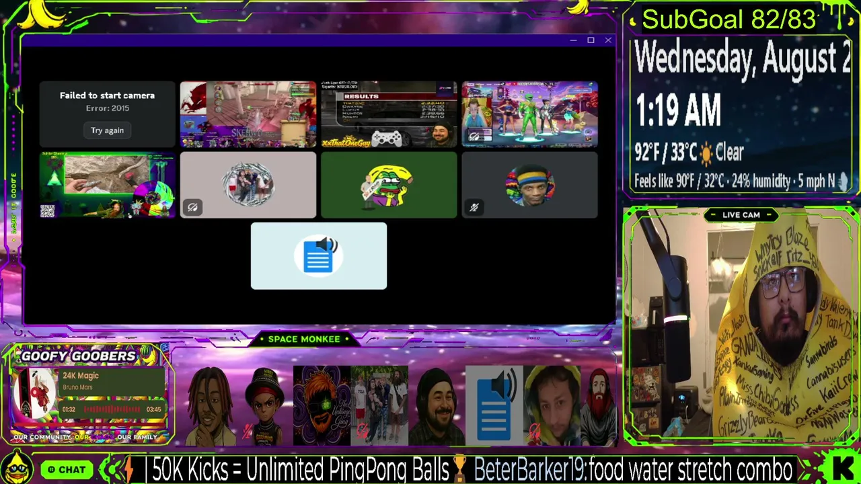Click the orange-haired bearded logo avatar
This screenshot has width=861, height=484.
[322, 406]
